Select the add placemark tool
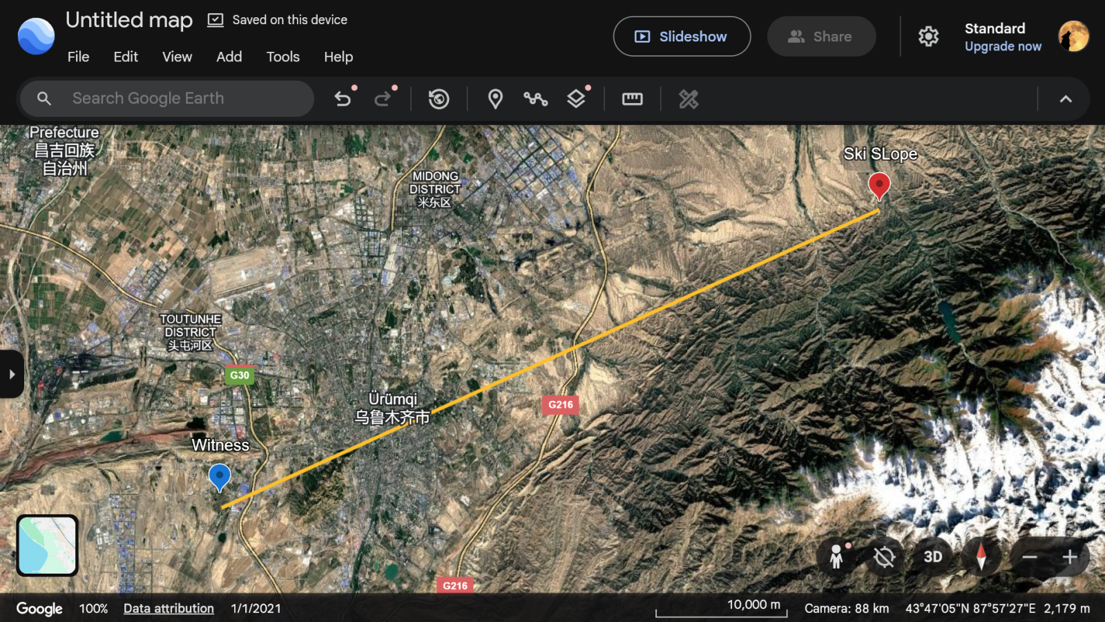The width and height of the screenshot is (1105, 622). [495, 100]
